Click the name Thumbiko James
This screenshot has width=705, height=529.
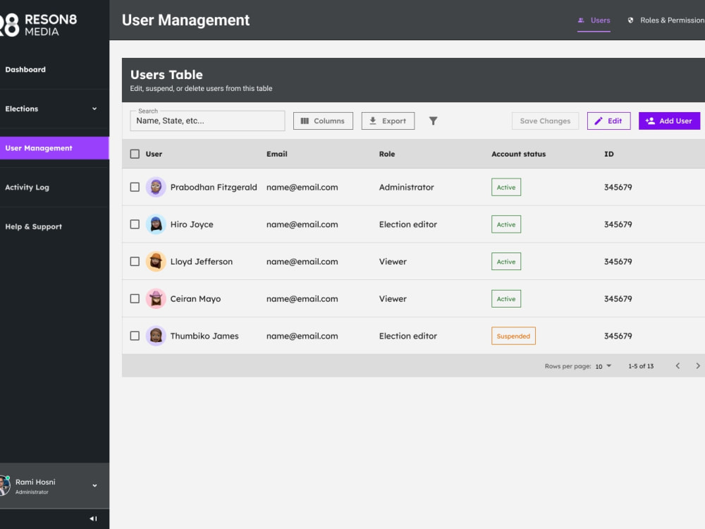[x=204, y=336]
